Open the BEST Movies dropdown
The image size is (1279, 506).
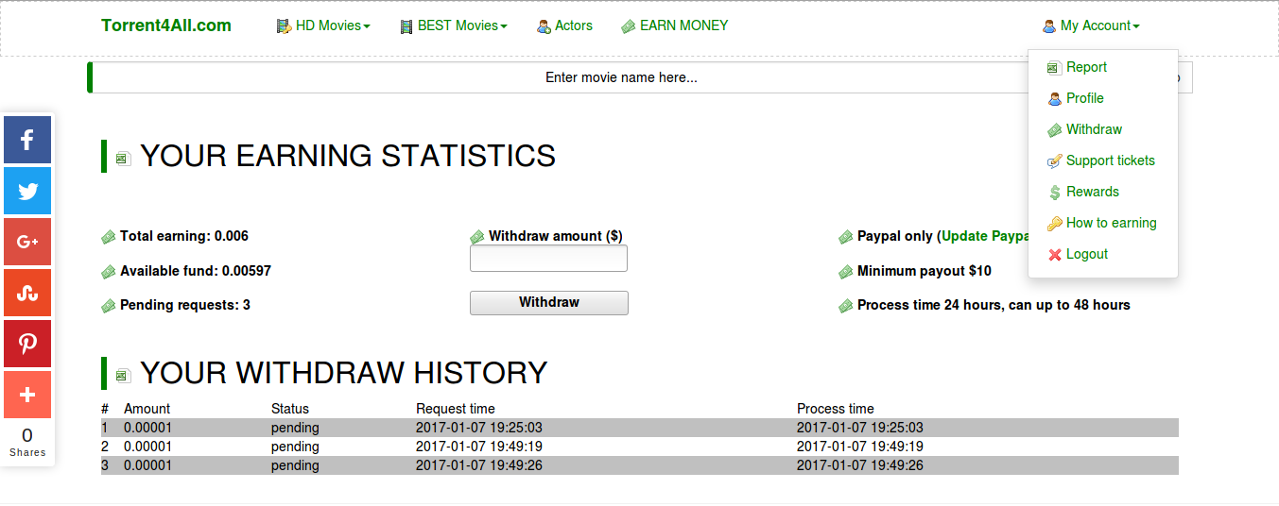coord(454,26)
